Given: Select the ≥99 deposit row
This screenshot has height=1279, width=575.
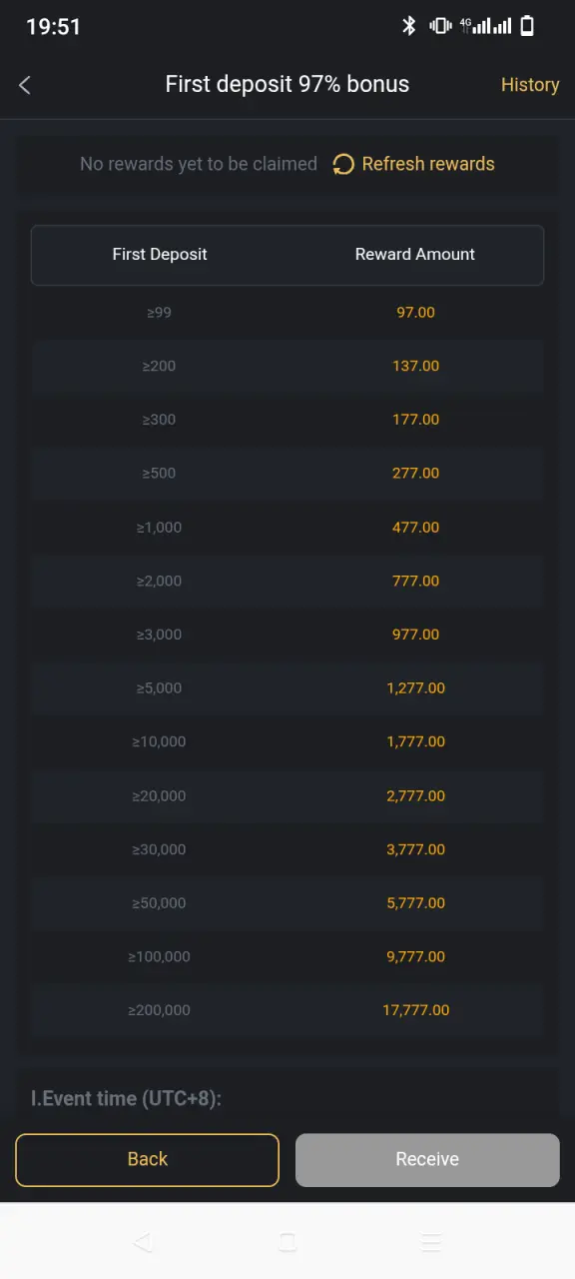Looking at the screenshot, I should pos(287,313).
